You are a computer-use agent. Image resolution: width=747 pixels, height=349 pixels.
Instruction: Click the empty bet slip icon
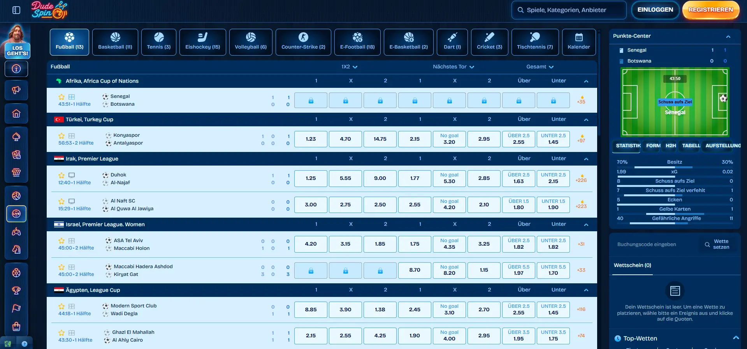tap(675, 291)
